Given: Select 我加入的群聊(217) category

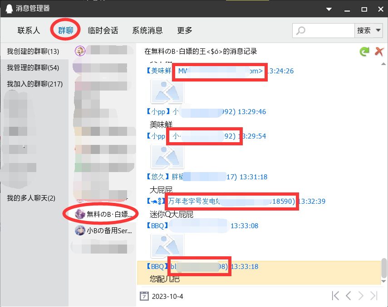Looking at the screenshot, I should point(34,84).
